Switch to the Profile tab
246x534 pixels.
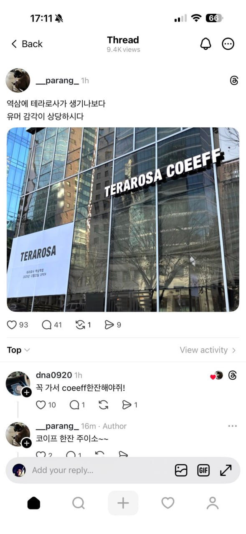click(213, 503)
